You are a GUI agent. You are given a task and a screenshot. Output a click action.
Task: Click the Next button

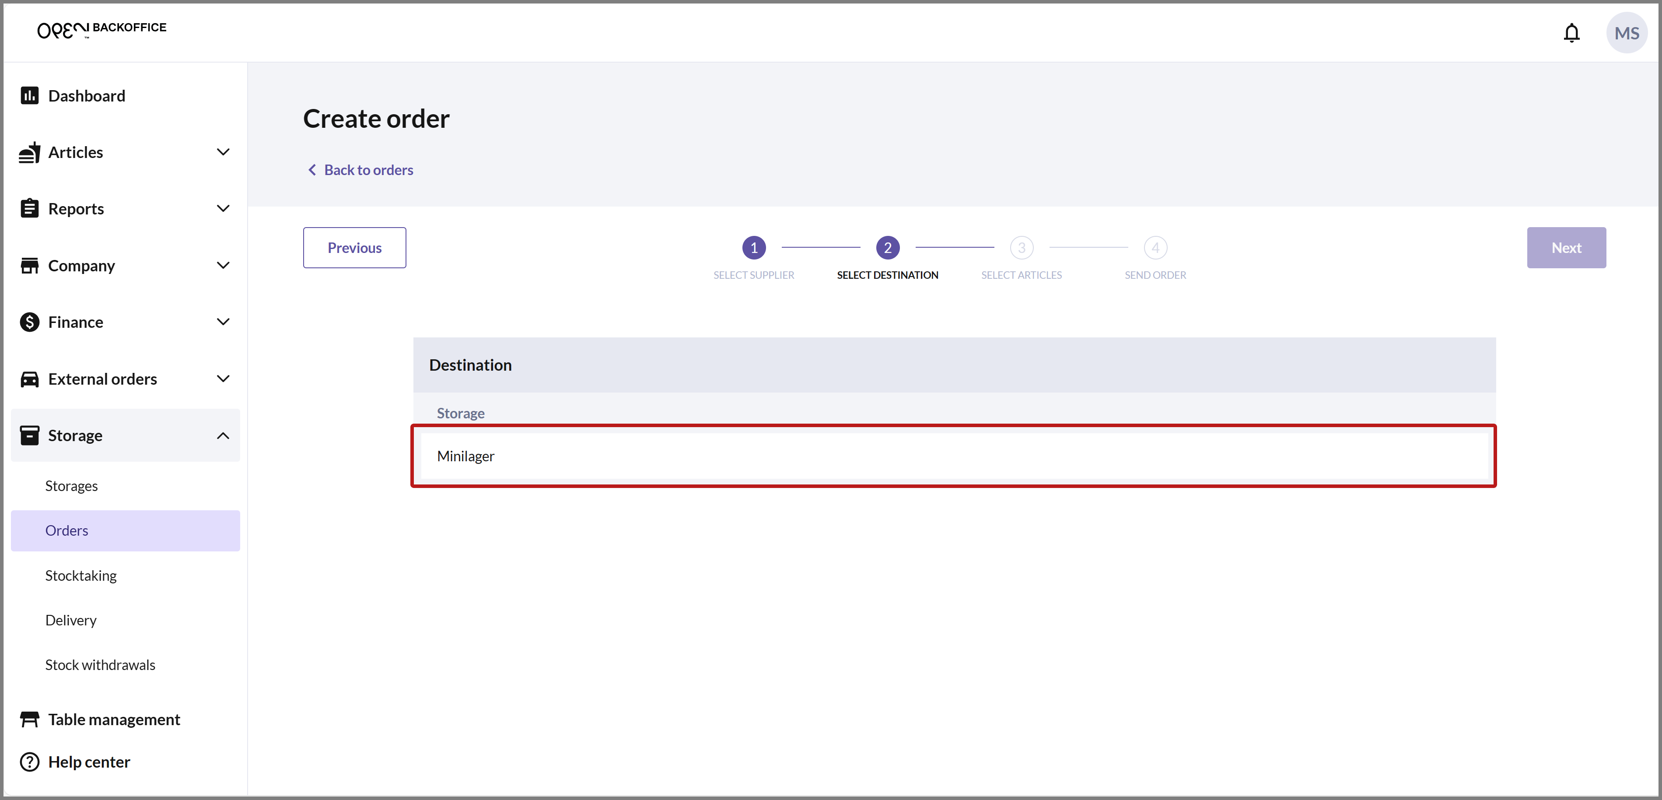pyautogui.click(x=1566, y=248)
